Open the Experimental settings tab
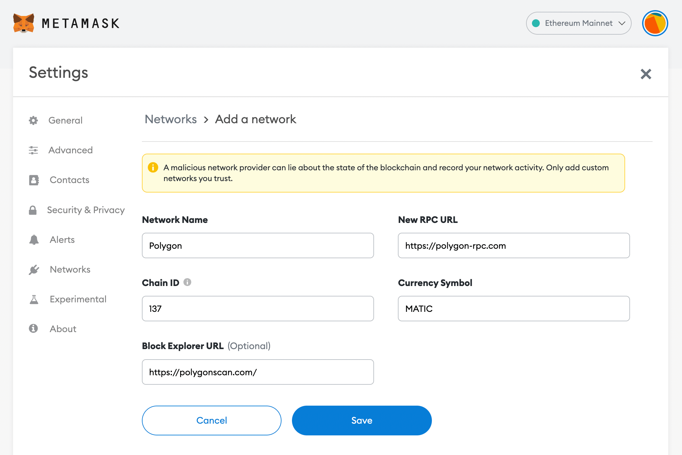Screen dimensions: 682x455 tap(78, 299)
